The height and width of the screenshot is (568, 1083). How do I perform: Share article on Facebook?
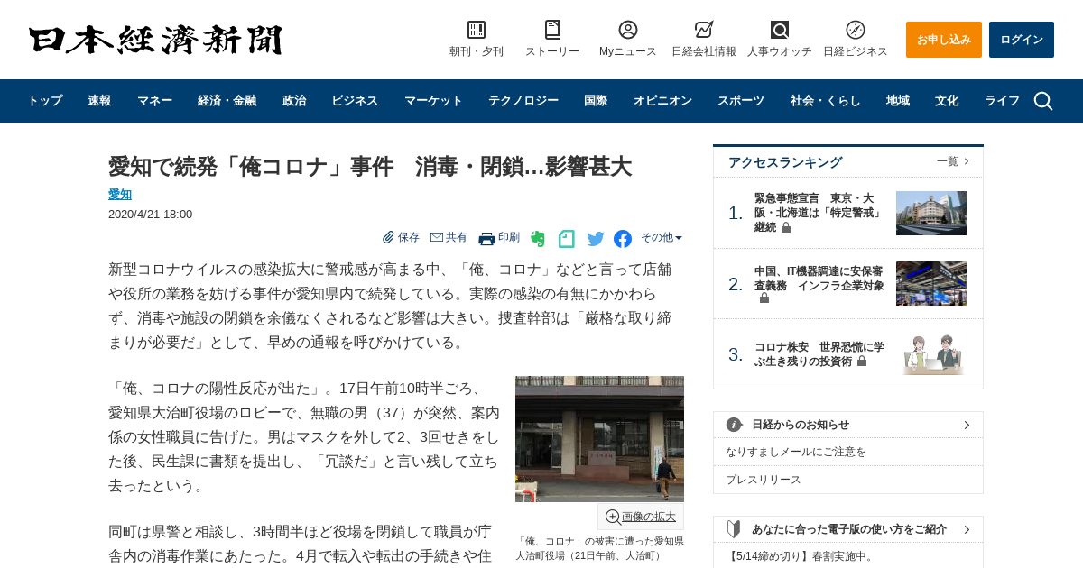(623, 239)
